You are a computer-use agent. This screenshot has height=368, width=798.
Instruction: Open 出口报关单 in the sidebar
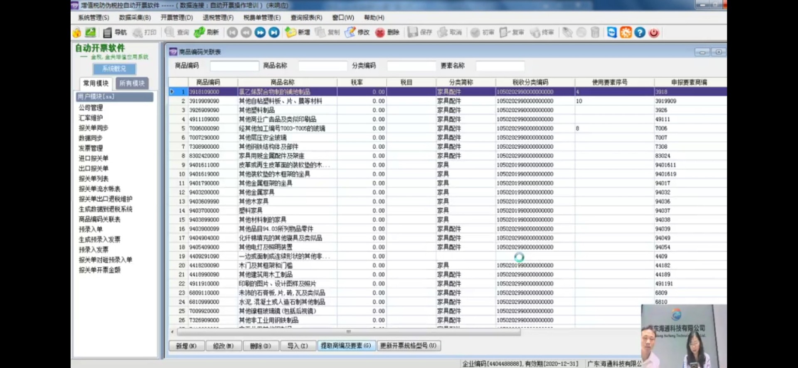pyautogui.click(x=94, y=168)
